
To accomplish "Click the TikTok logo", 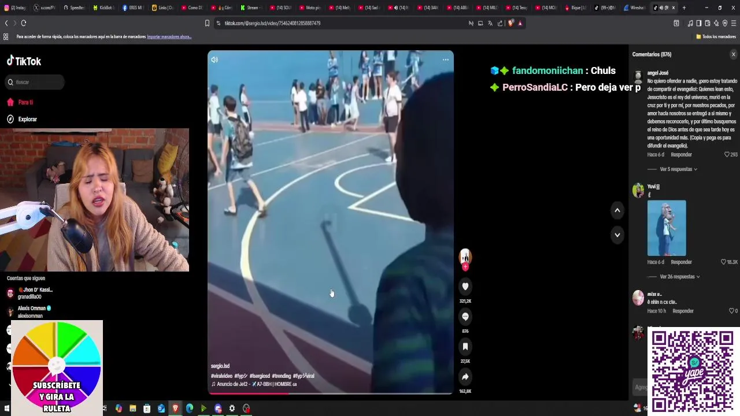I will (x=24, y=61).
